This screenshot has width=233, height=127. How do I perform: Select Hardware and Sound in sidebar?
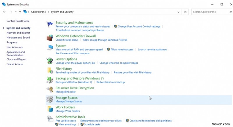pyautogui.click(x=18, y=37)
